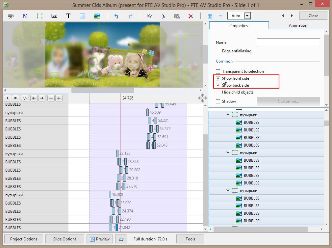Cut the selected object with scissors
The height and width of the screenshot is (248, 332).
[163, 16]
